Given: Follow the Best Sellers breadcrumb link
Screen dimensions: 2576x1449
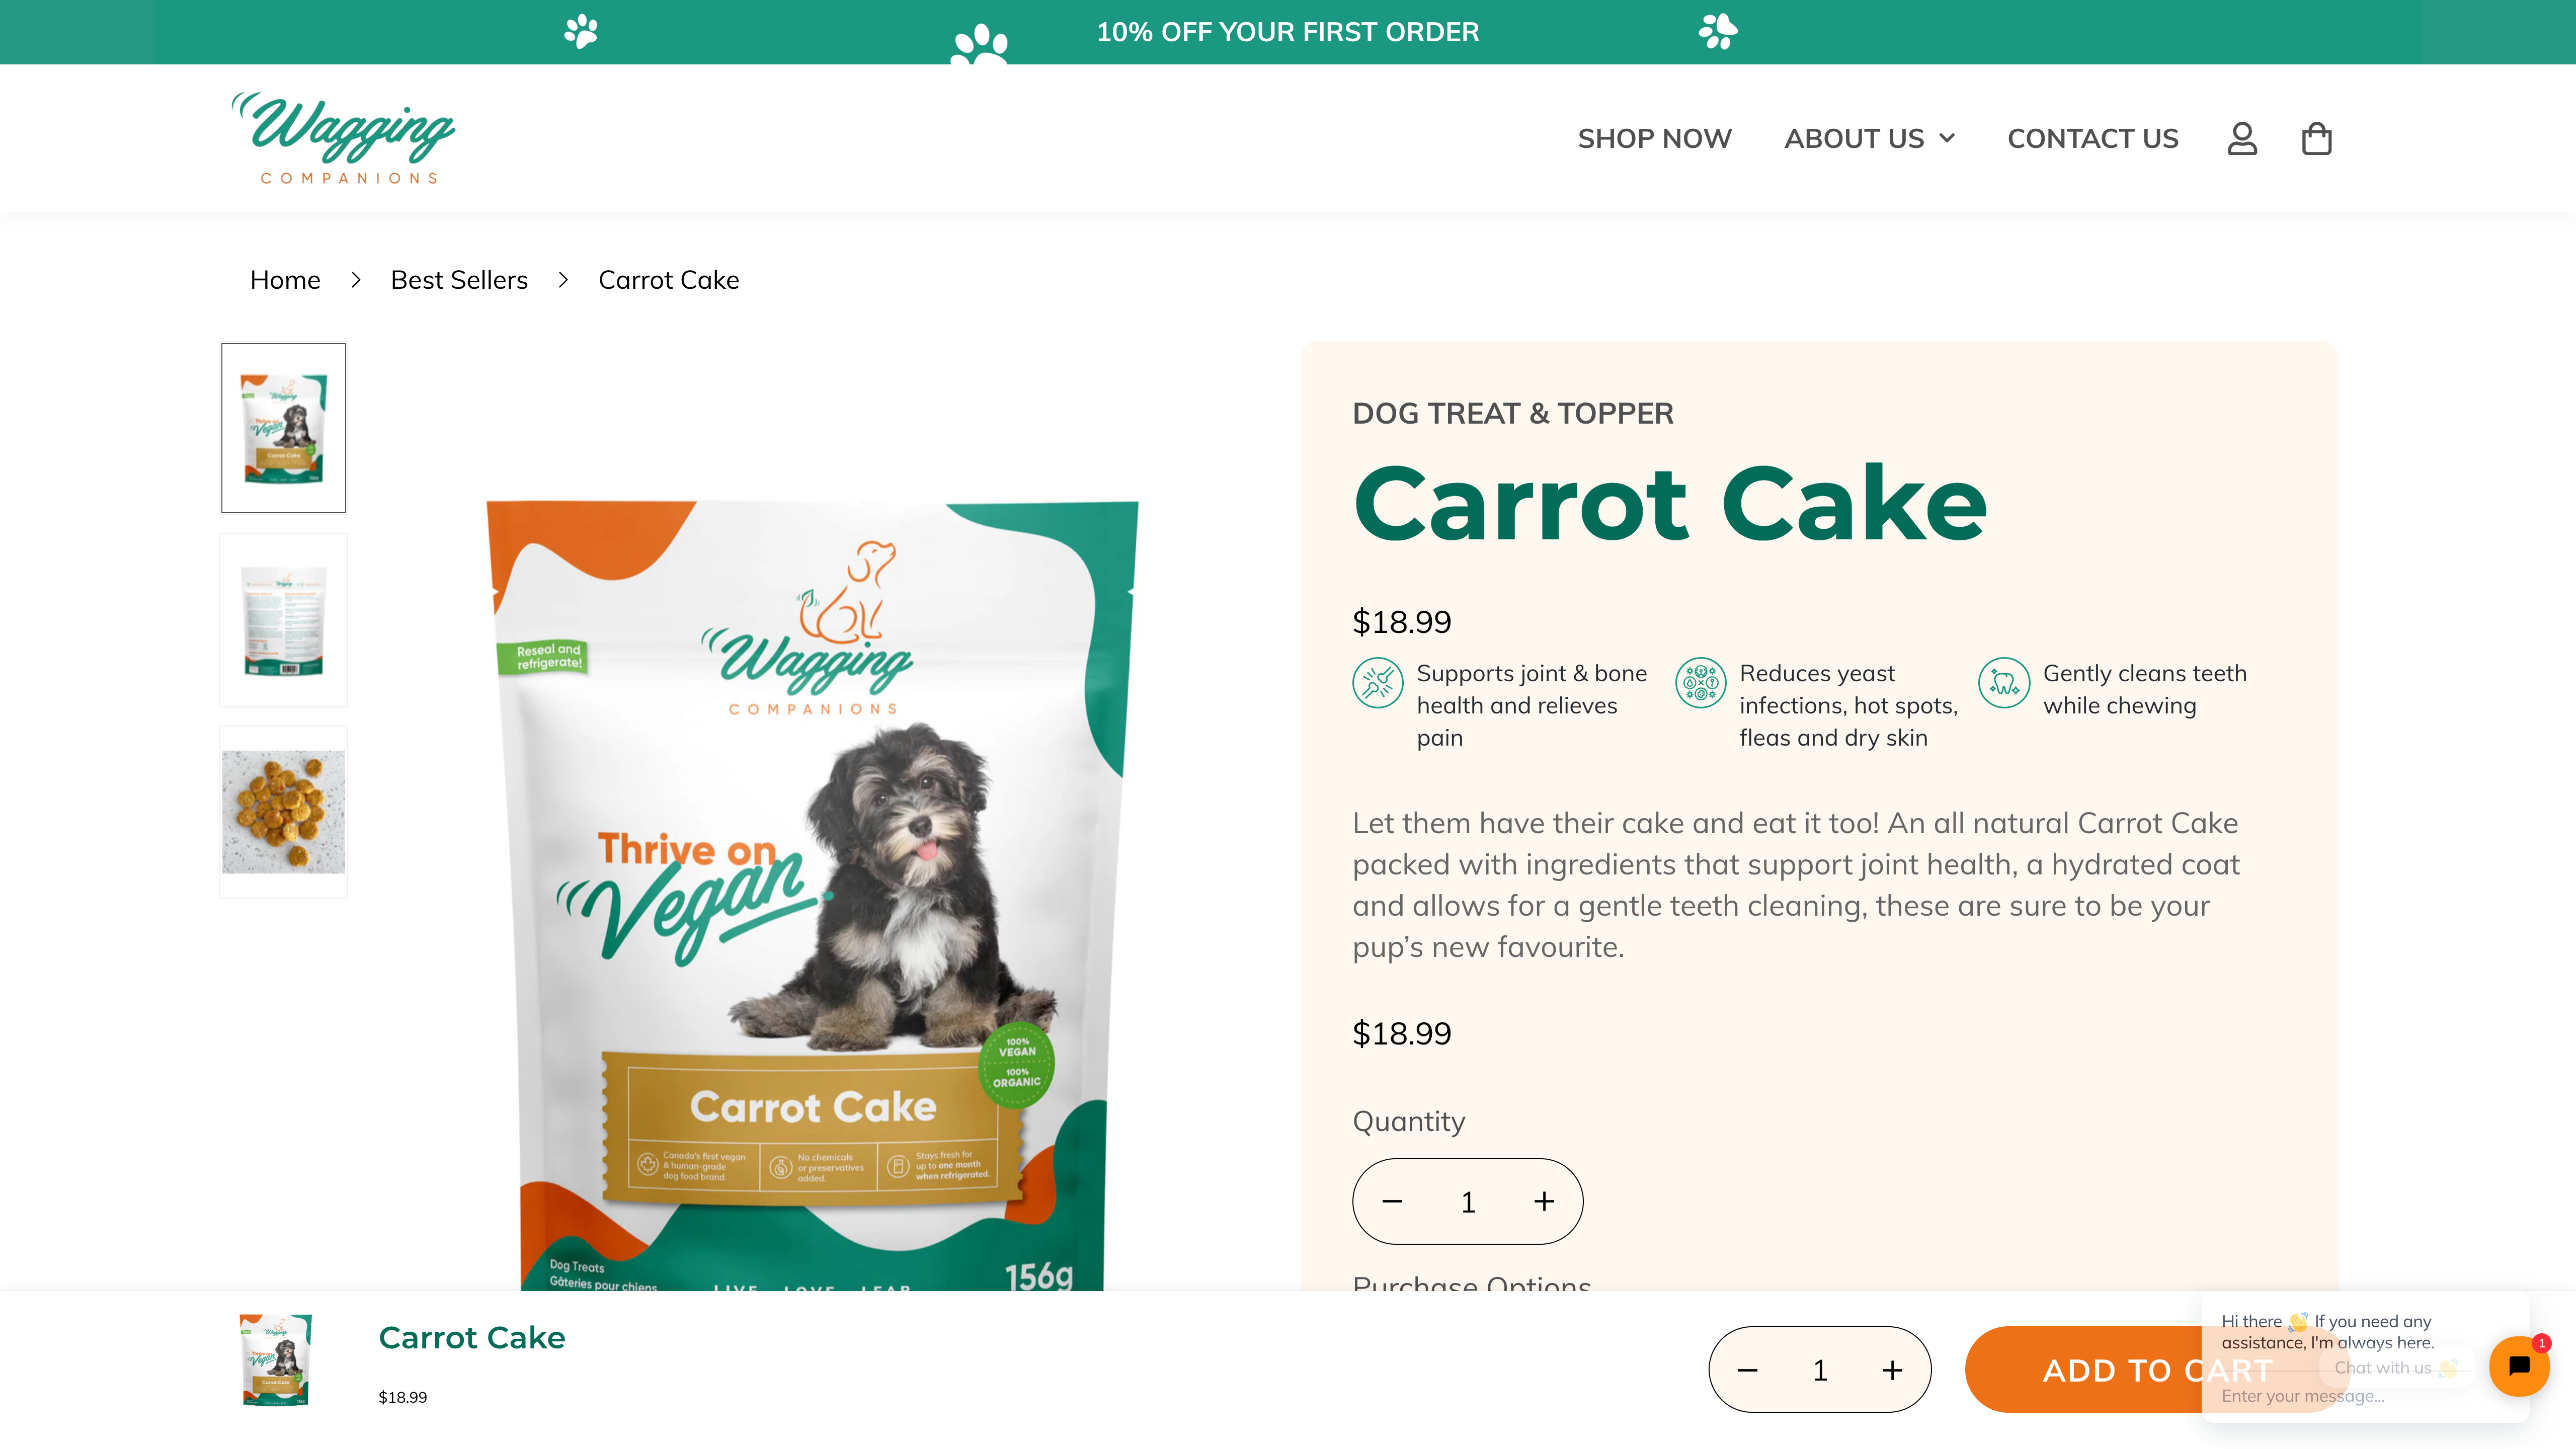Looking at the screenshot, I should 459,279.
